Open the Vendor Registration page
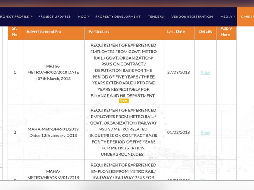254x190 pixels. pos(192,16)
